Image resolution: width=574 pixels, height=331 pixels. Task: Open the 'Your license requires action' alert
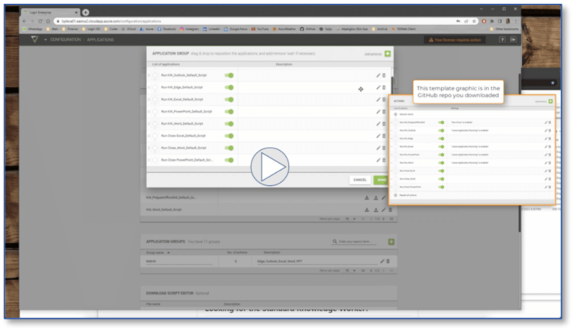click(x=454, y=40)
